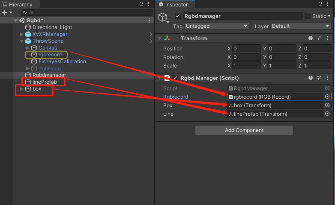
Task: Select the box object in Hierarchy
Action: (37, 89)
